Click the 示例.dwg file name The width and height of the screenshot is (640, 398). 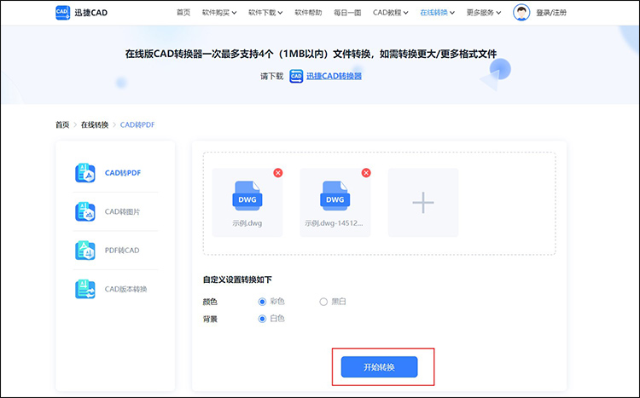pyautogui.click(x=247, y=223)
